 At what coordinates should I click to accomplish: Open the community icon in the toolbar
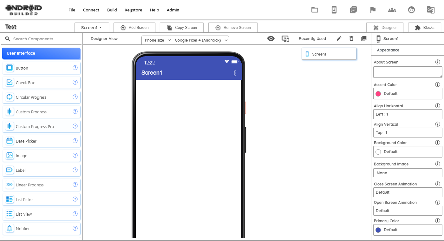click(392, 10)
